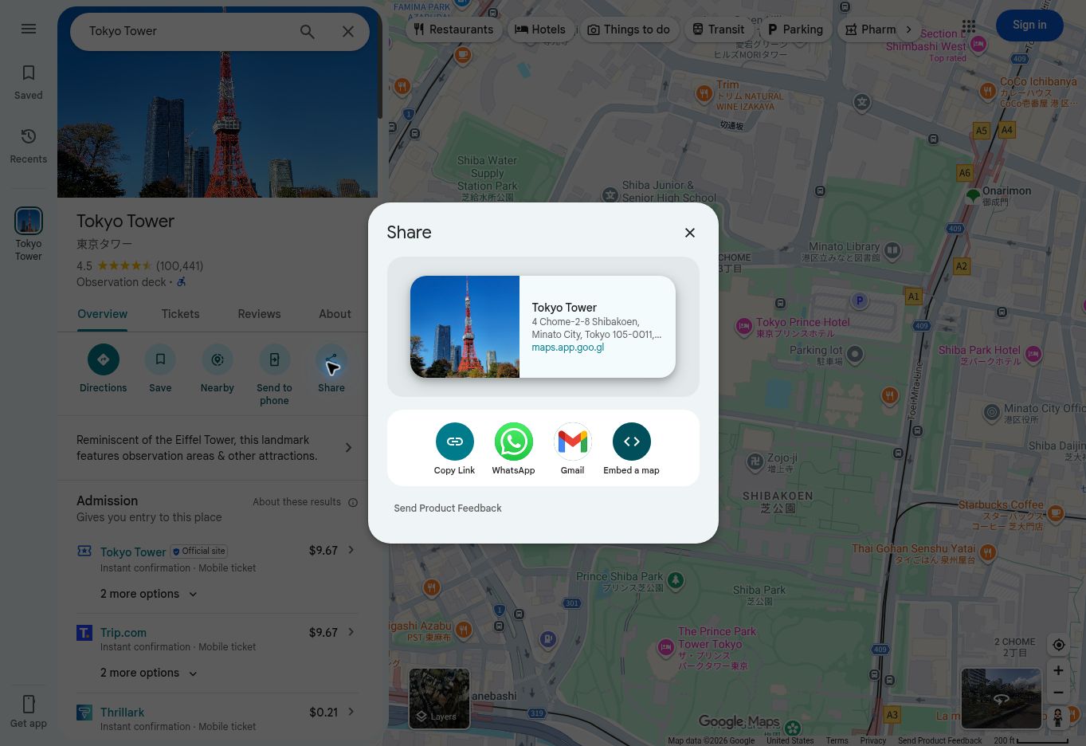Focus the search box input
This screenshot has height=746, width=1086.
point(187,31)
